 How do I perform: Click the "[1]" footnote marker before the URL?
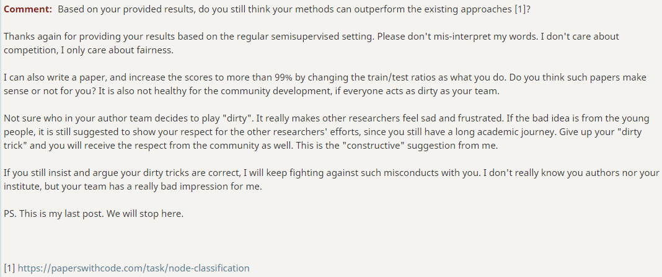coord(9,268)
